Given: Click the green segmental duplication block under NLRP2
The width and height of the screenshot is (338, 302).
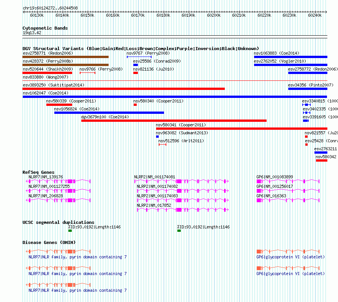Looking at the screenshot, I should coord(179,231).
